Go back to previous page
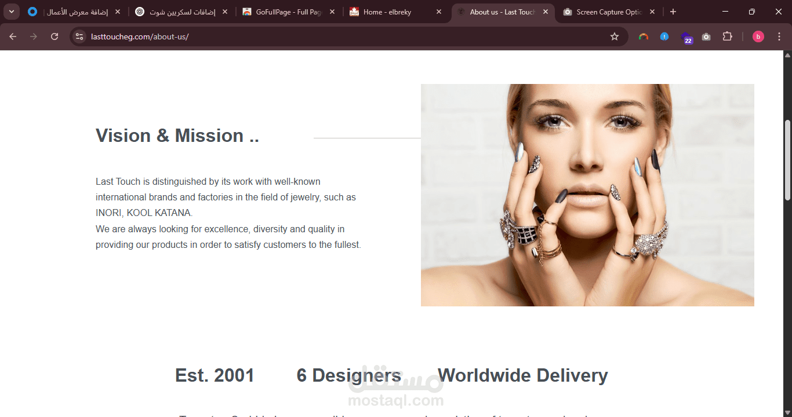The image size is (792, 417). click(13, 36)
